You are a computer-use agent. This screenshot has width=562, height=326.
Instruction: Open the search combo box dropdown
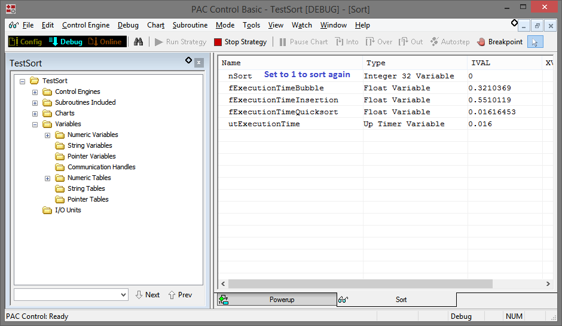123,295
